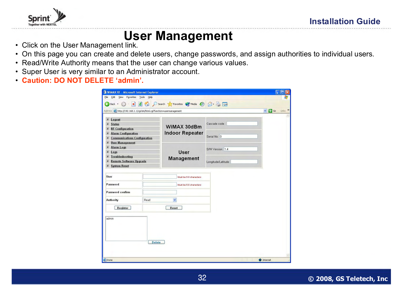Image resolution: width=403 pixels, height=285 pixels.
Task: Minimize the Internet Explorer window
Action: tap(278, 92)
